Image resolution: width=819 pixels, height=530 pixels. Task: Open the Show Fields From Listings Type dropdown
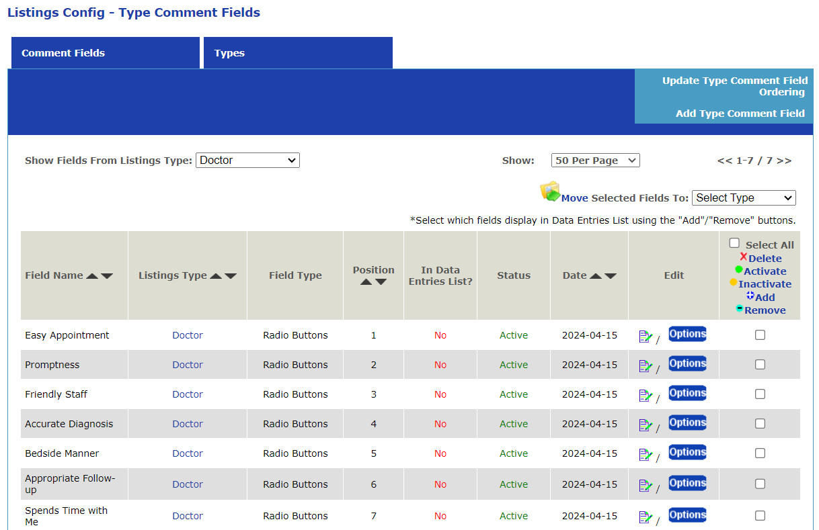click(x=247, y=161)
